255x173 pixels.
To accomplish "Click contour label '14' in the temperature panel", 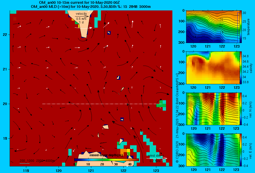I will (194, 37).
